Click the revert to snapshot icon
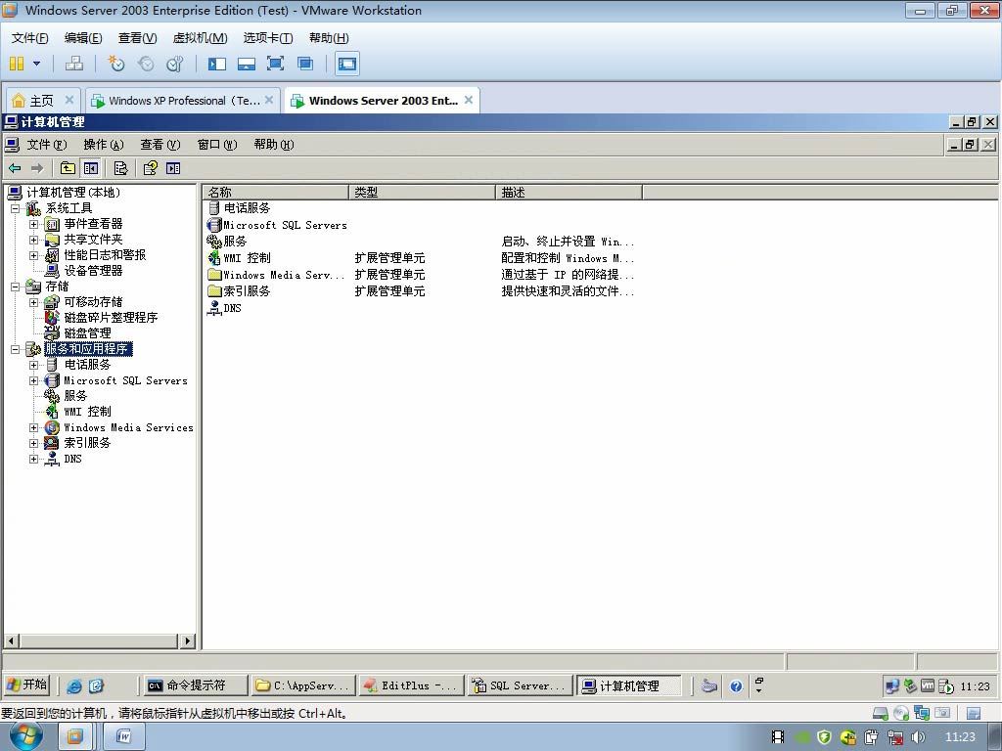Screen dimensions: 1002x751 click(x=146, y=64)
